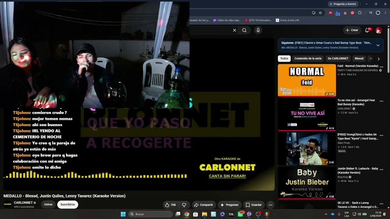Screen dimensions: 390x219
Task: Click the Crear button
Action: pos(352,30)
